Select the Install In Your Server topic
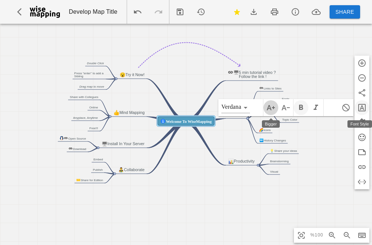 click(123, 144)
